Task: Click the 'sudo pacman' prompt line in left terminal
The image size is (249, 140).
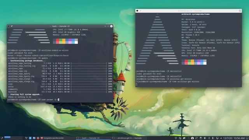Action: pyautogui.click(x=33, y=100)
